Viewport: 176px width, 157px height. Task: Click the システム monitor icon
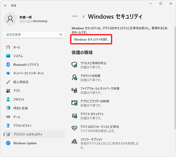[8, 56]
